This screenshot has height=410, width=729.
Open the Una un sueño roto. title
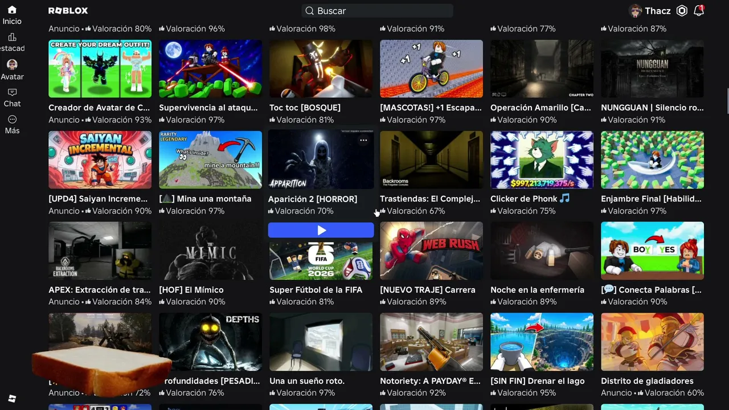(x=307, y=381)
